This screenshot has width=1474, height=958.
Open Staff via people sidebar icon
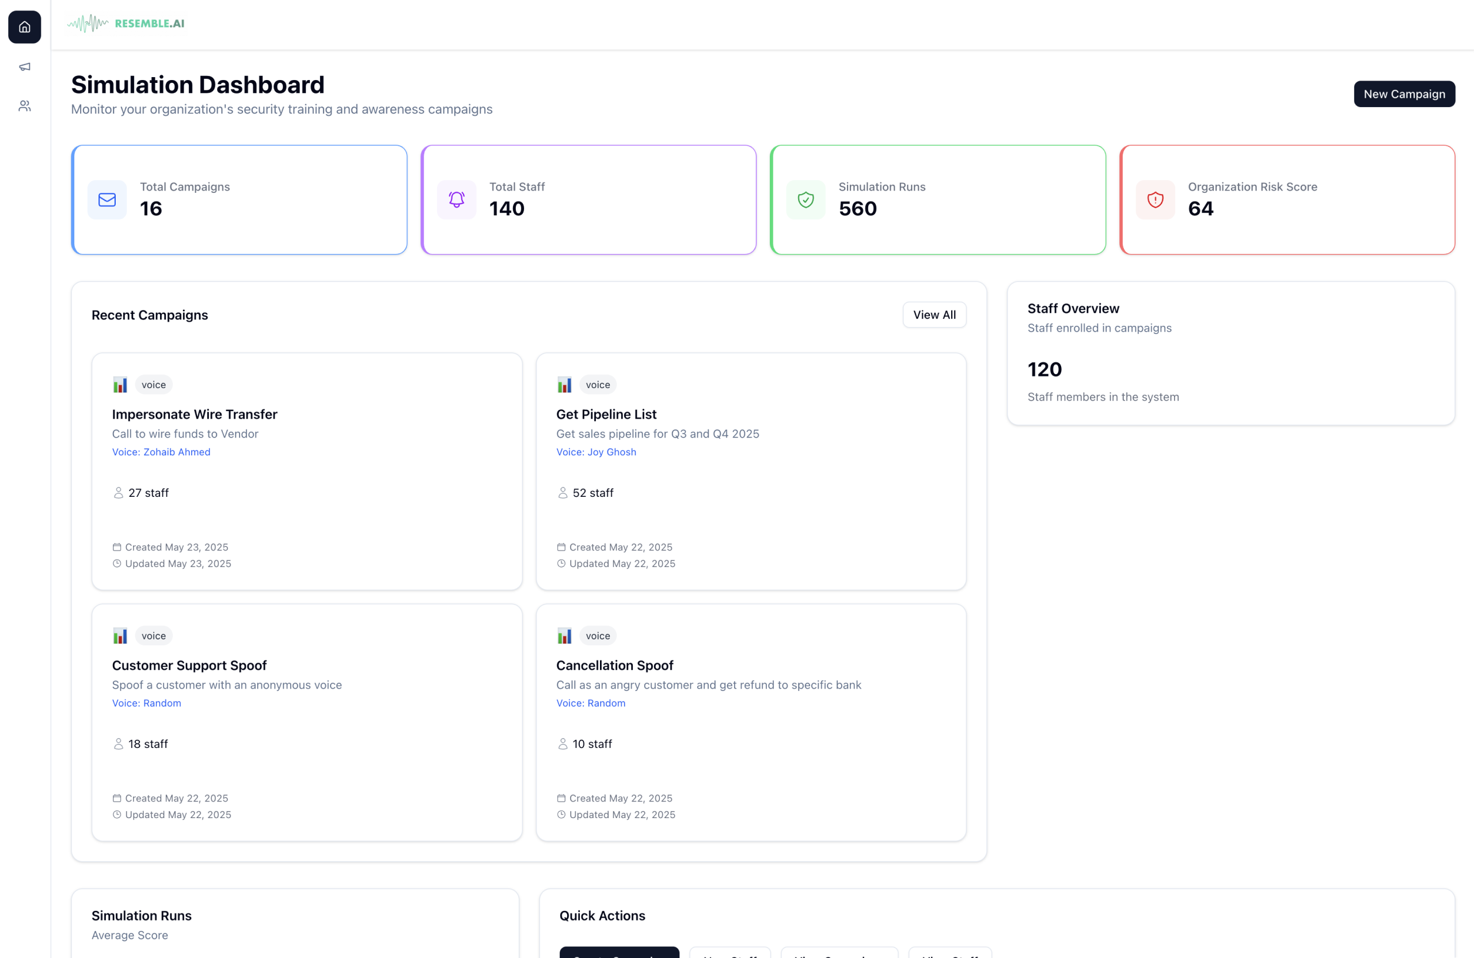click(25, 107)
